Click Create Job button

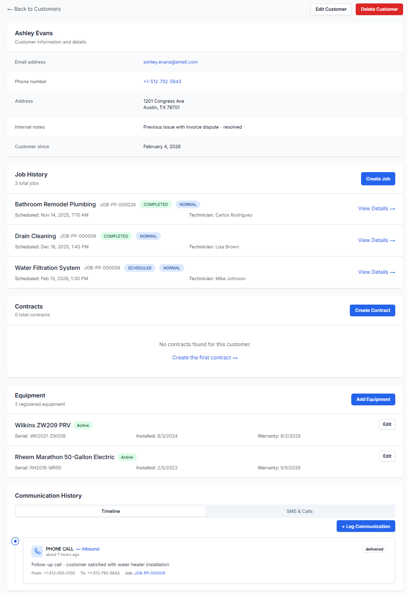[378, 179]
